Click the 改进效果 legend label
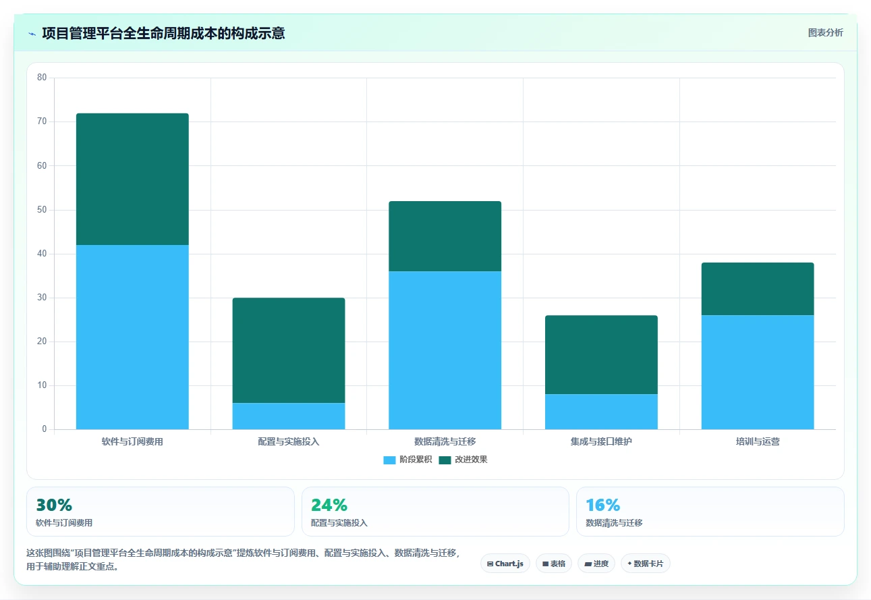 click(x=471, y=460)
